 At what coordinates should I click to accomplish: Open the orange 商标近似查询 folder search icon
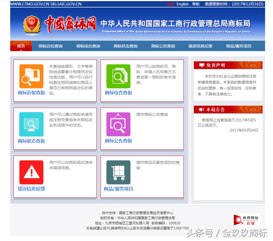(x=31, y=77)
